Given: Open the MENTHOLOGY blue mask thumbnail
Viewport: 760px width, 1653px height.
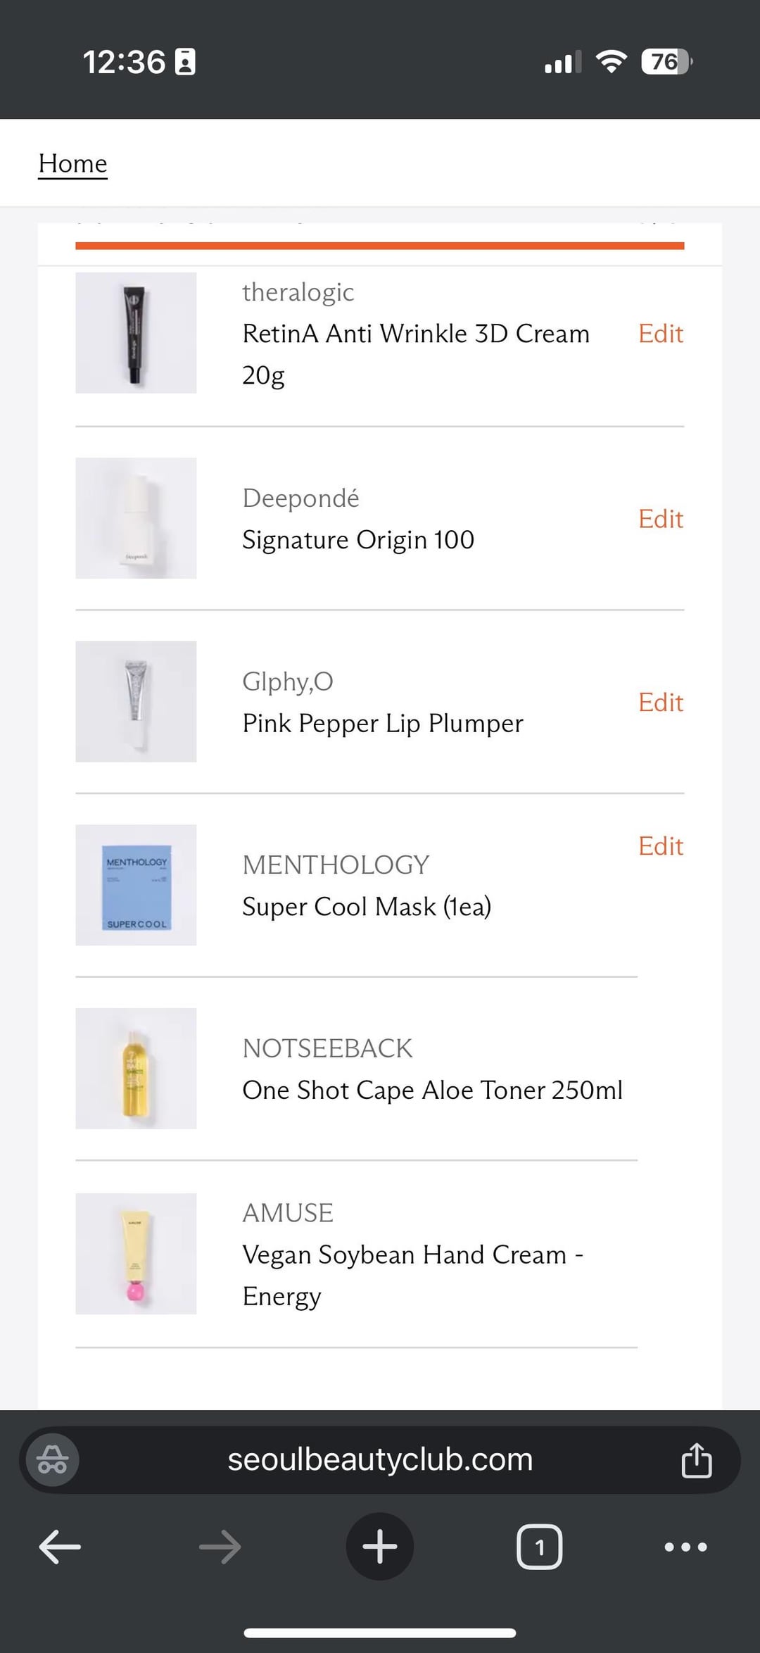Looking at the screenshot, I should click(136, 885).
